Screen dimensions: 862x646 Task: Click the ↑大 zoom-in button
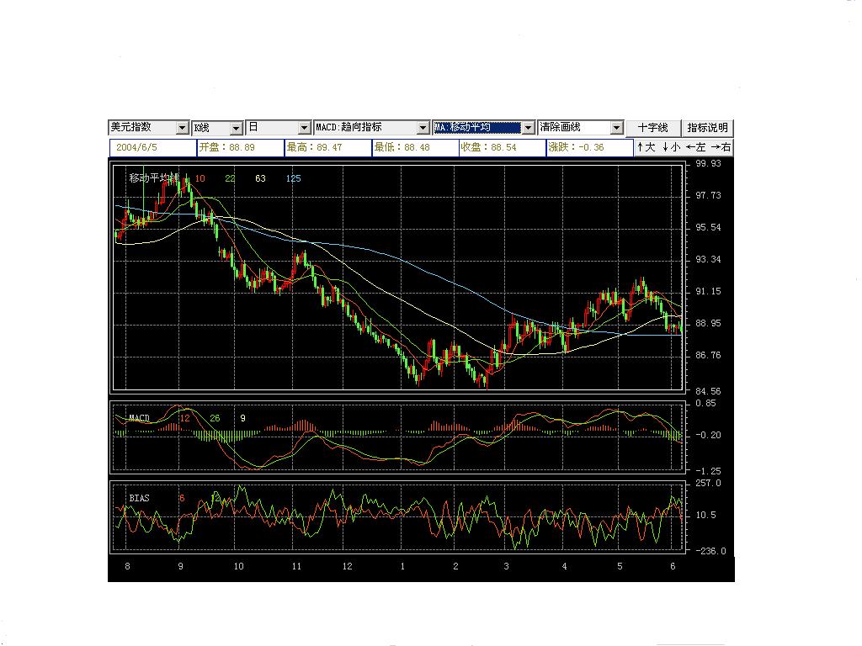coord(646,147)
